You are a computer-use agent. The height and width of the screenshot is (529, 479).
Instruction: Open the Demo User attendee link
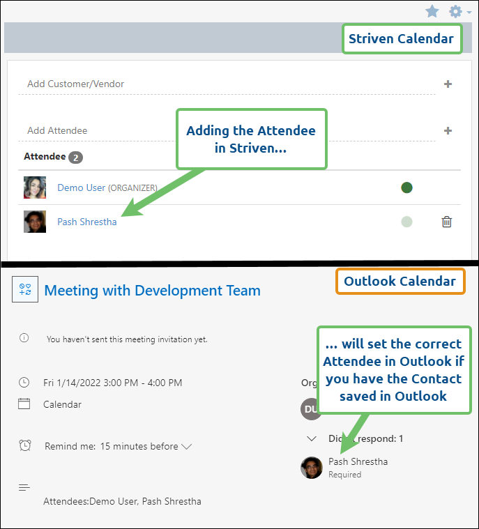tap(82, 187)
